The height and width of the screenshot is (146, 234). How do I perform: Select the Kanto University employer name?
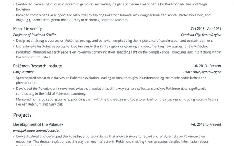[27, 29]
